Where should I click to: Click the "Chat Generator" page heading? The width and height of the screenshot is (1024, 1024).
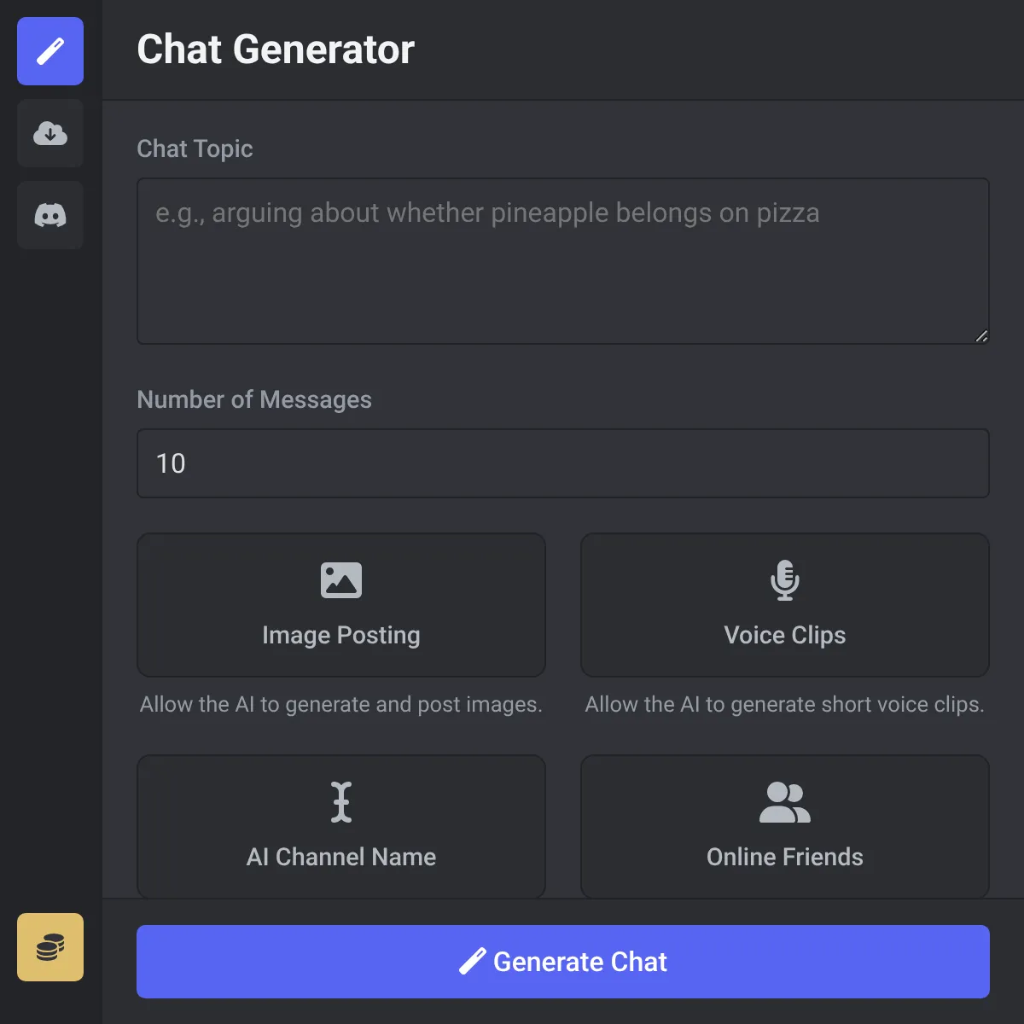(276, 49)
